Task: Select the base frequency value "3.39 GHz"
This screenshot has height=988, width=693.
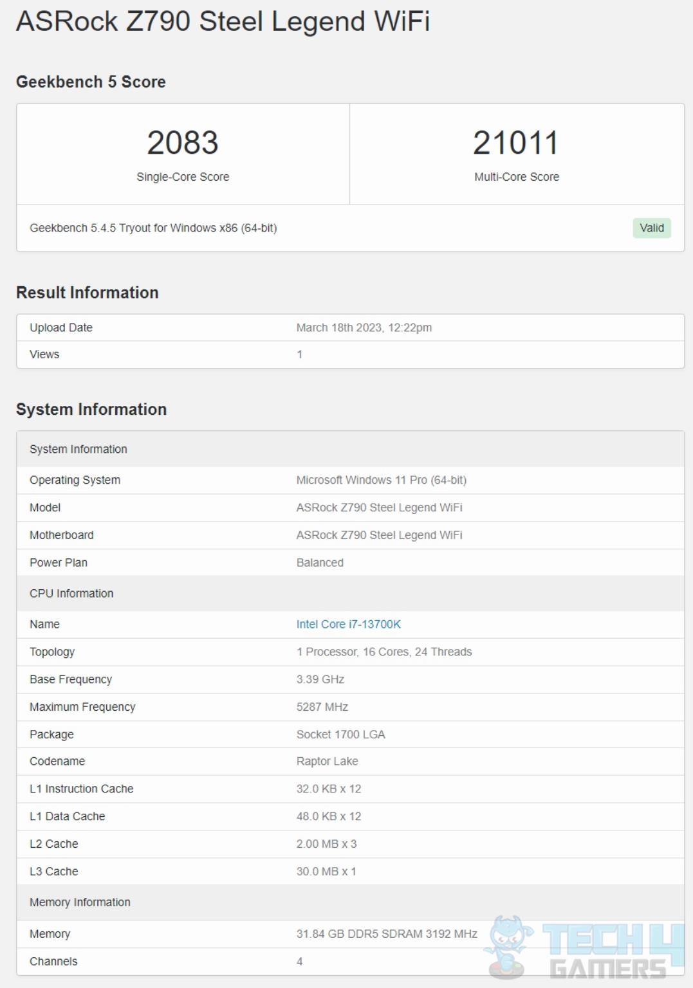Action: [320, 679]
